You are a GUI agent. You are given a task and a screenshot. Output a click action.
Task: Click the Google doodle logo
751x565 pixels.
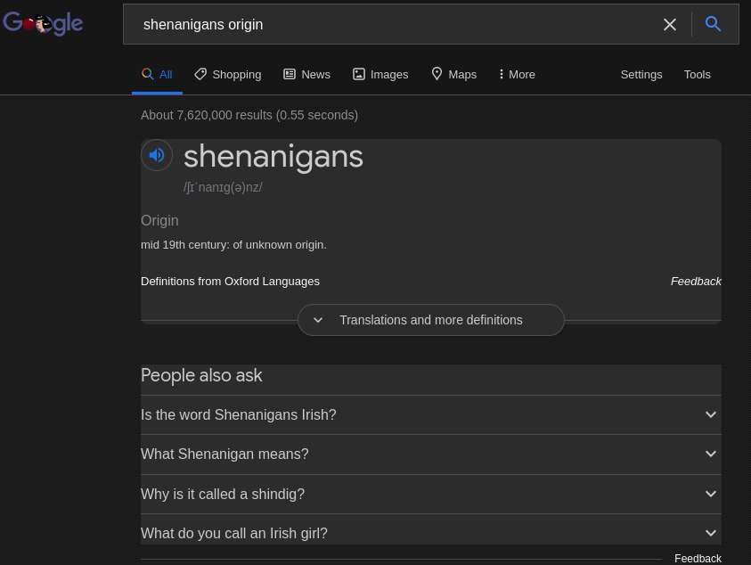(x=43, y=23)
